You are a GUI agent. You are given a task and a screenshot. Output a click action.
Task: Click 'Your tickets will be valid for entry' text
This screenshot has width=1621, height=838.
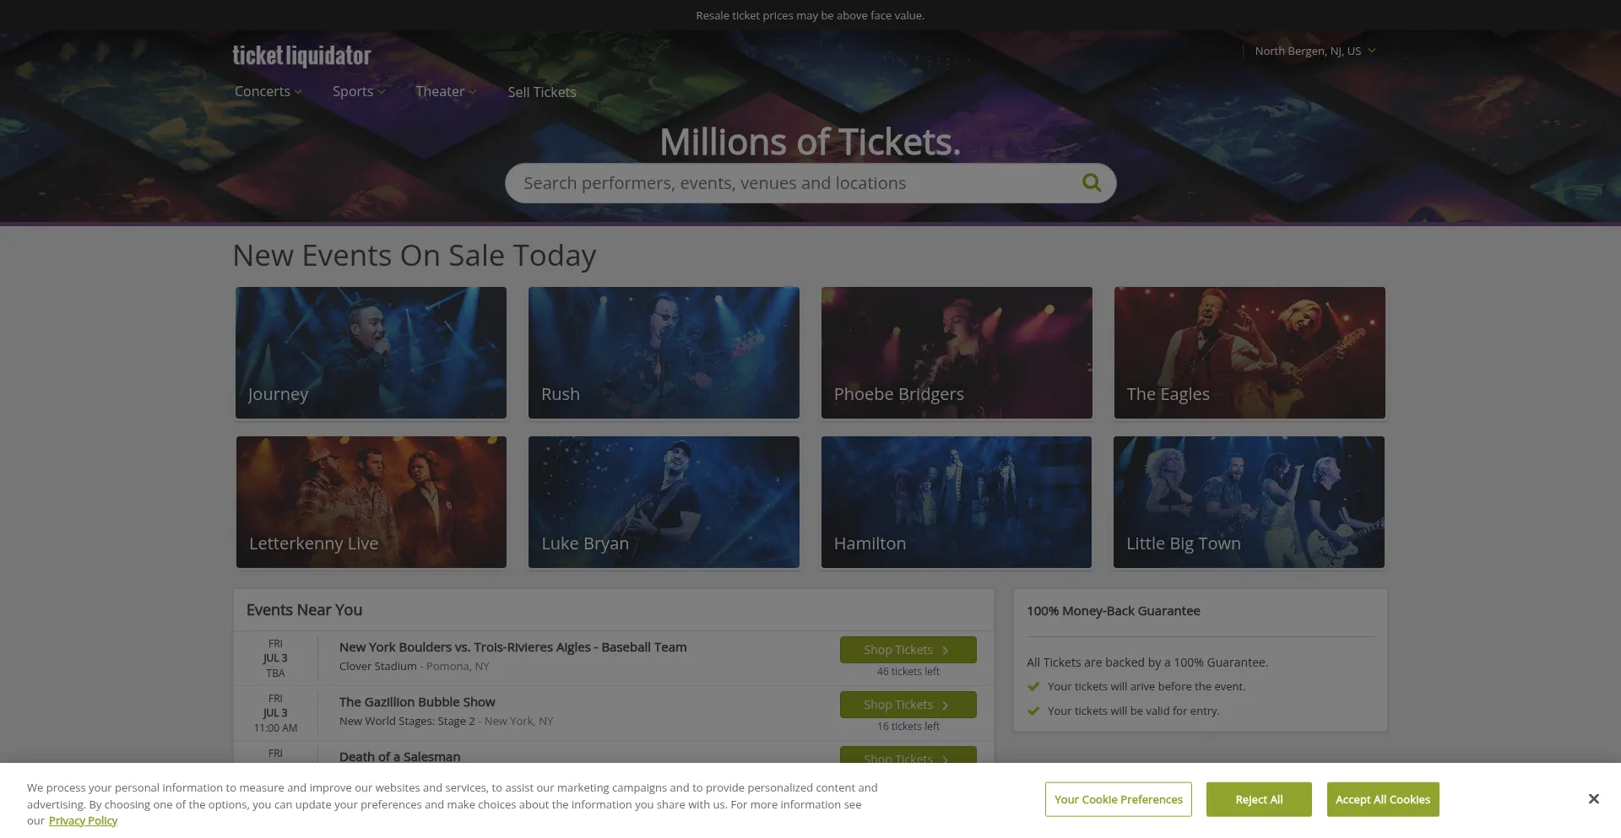(x=1133, y=711)
